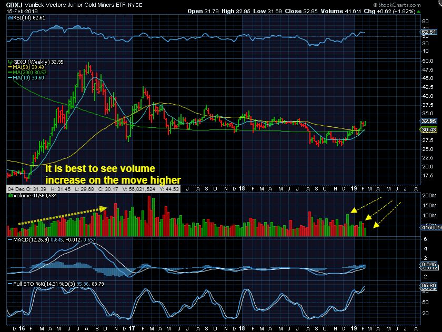The image size is (442, 332).
Task: Click the NYSE exchange label
Action: pos(135,5)
